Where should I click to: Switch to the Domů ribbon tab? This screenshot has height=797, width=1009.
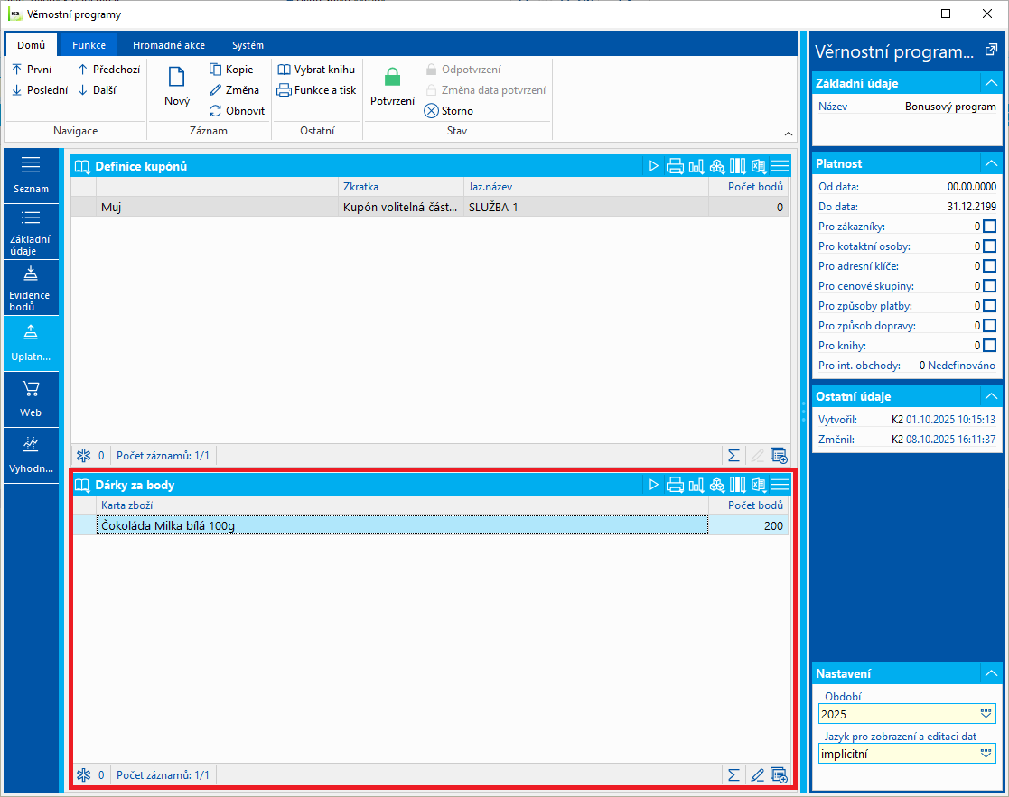tap(31, 45)
